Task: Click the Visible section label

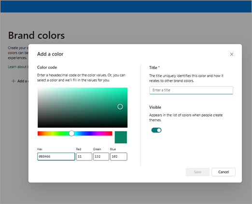Action: [155, 107]
